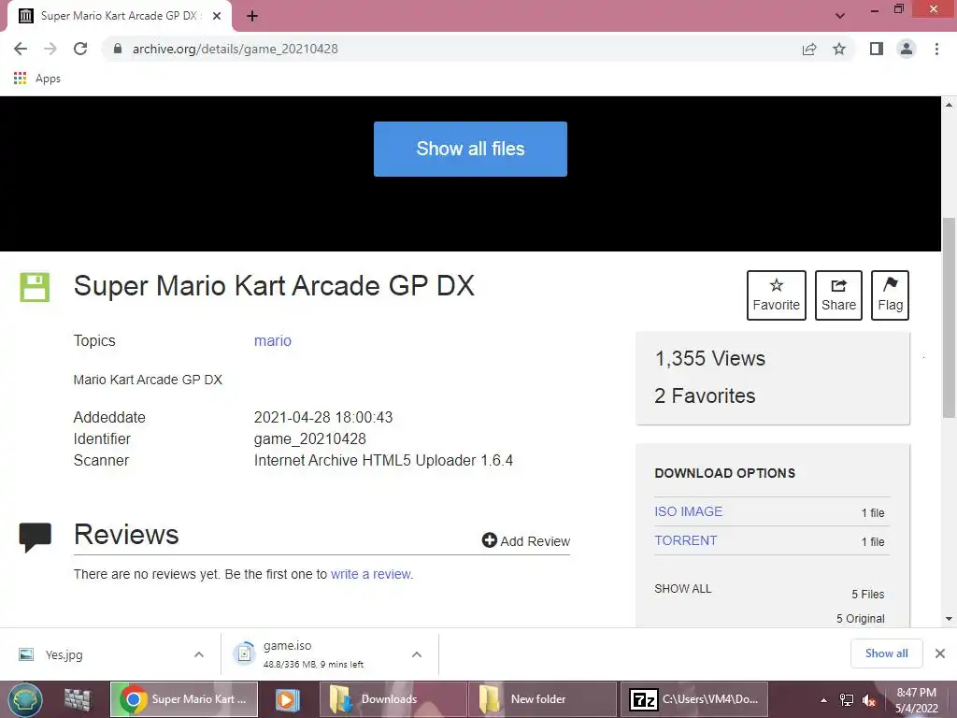Image resolution: width=957 pixels, height=718 pixels.
Task: Open the Windows Start menu orb
Action: tap(25, 699)
